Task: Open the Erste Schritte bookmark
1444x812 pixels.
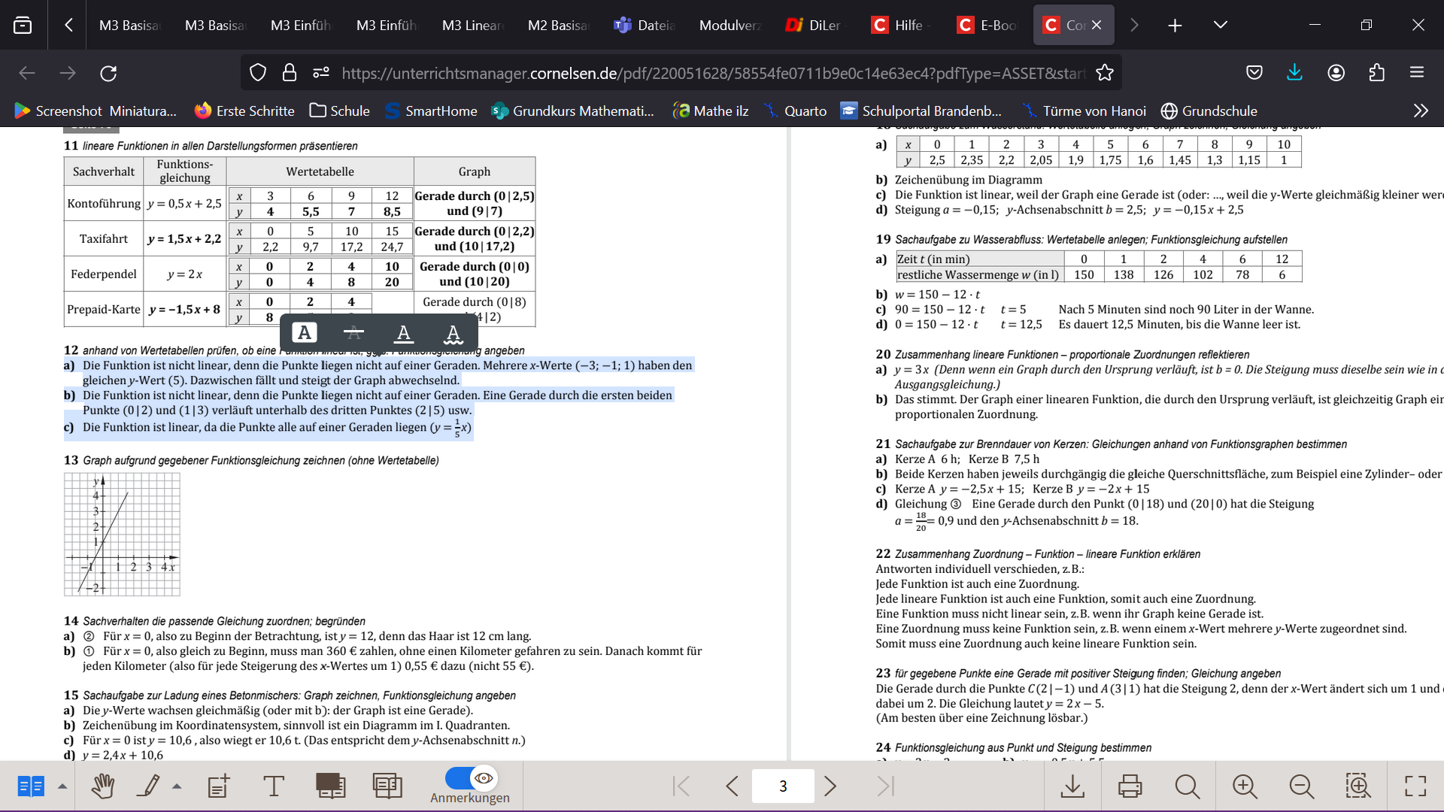Action: 244,111
